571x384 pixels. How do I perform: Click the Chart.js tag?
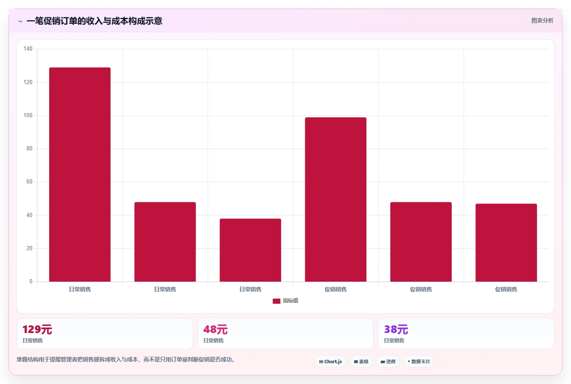(x=330, y=361)
